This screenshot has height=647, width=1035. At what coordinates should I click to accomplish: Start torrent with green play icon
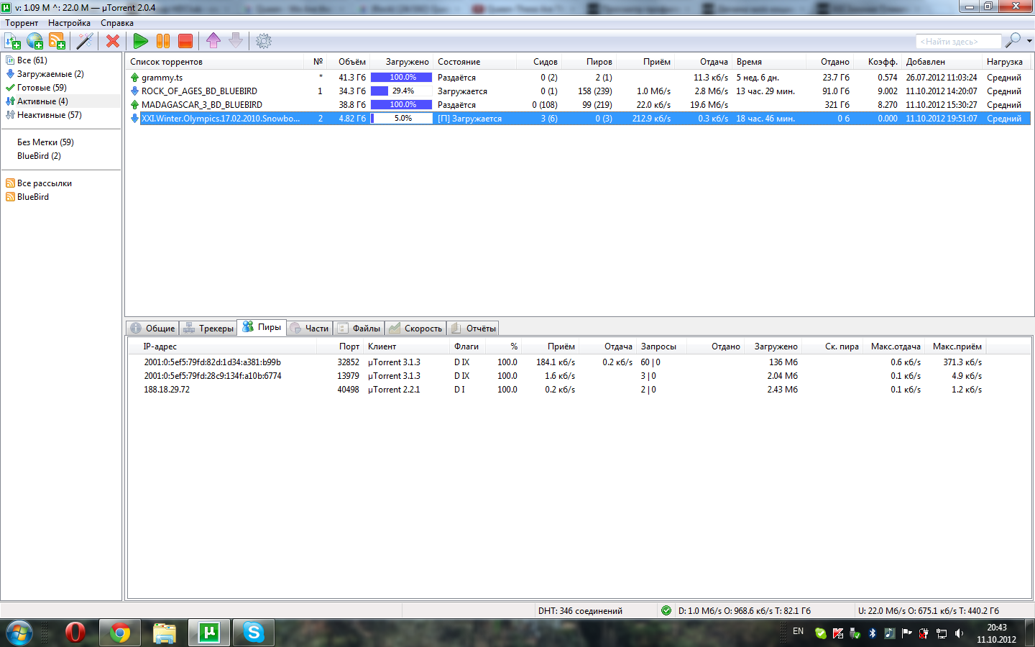[141, 41]
